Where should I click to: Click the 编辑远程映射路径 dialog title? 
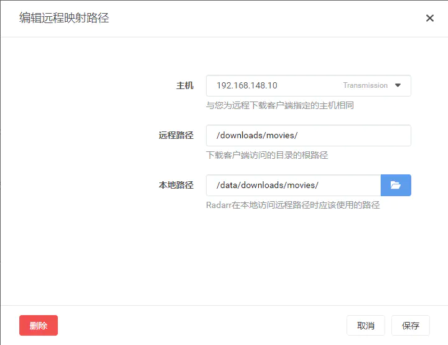point(64,17)
